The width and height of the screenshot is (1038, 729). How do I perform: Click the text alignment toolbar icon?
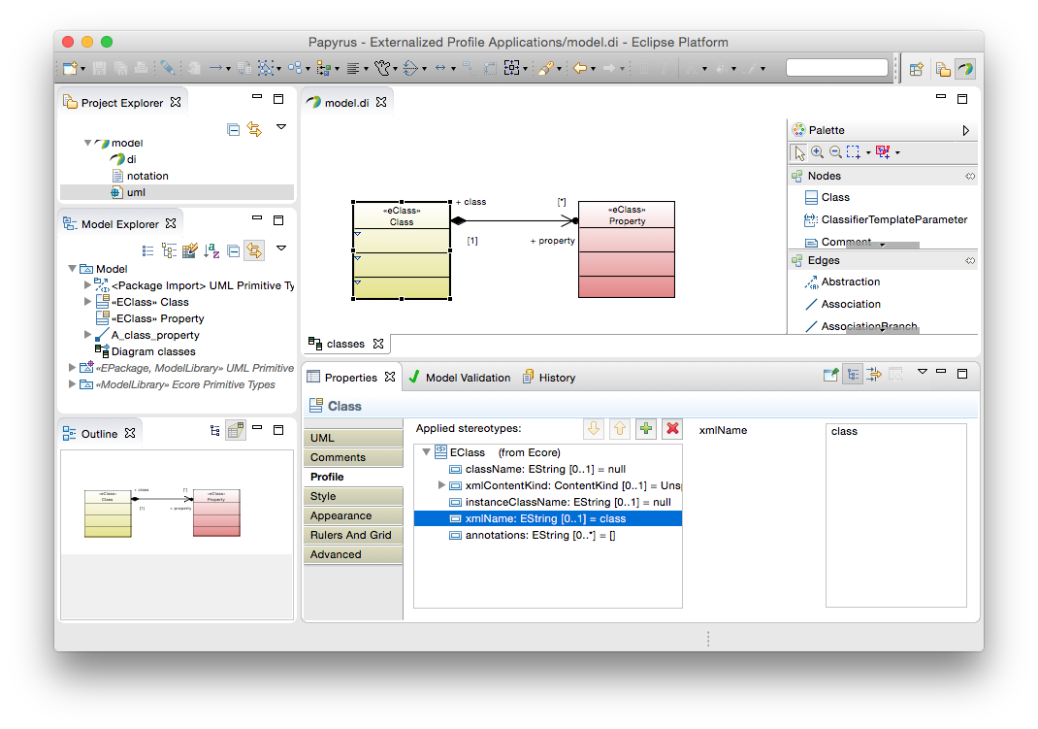[x=353, y=68]
